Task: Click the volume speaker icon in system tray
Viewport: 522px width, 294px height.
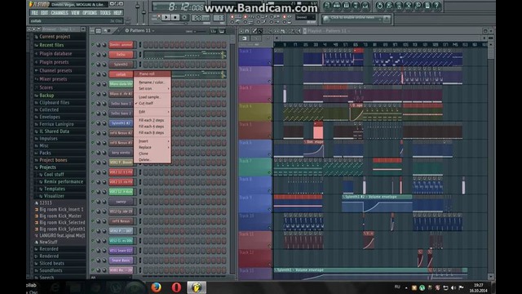Action: [x=453, y=287]
